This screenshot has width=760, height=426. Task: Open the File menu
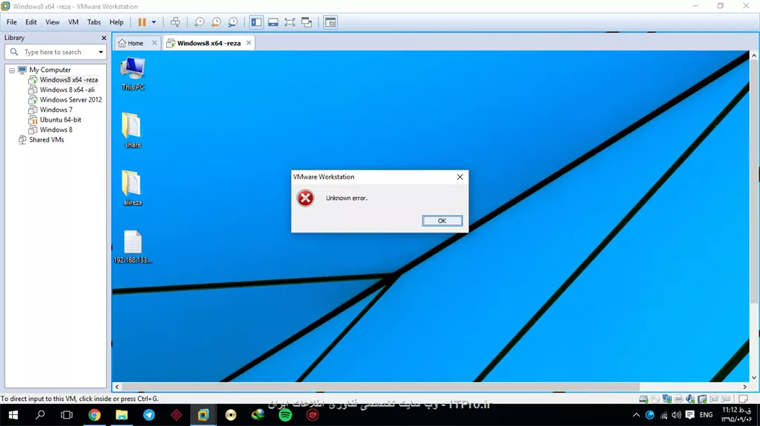tap(12, 22)
